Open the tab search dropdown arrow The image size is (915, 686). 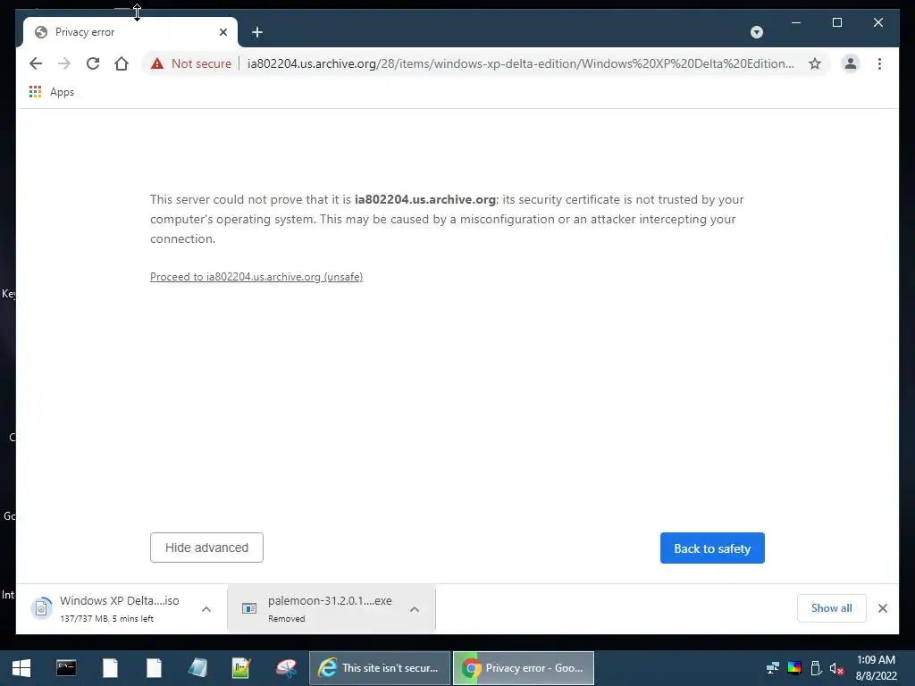757,32
